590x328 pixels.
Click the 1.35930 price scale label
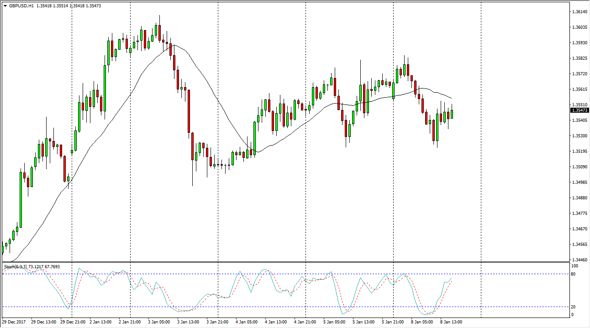[580, 43]
